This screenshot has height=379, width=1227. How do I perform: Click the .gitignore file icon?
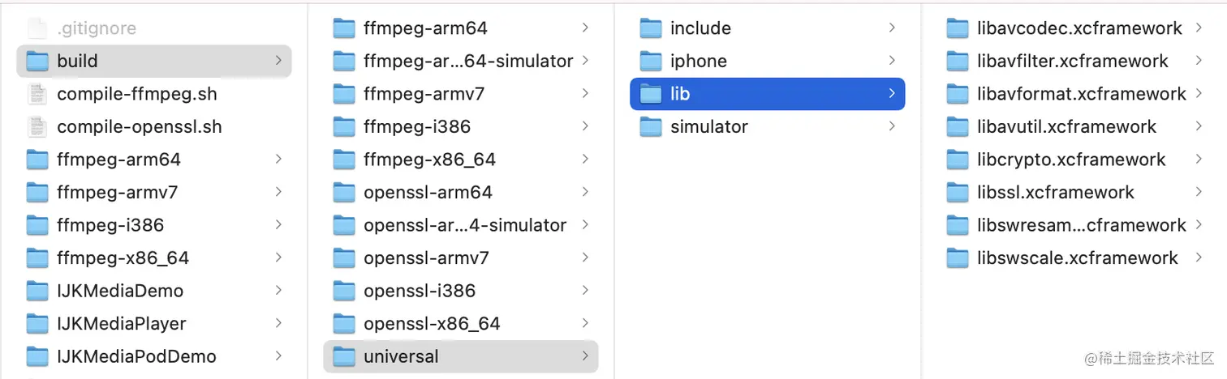37,28
